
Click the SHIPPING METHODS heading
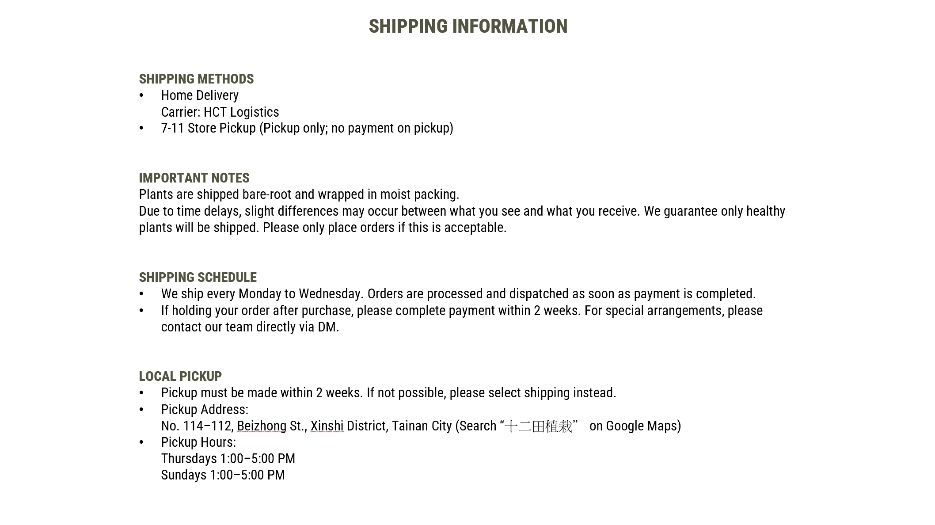(196, 79)
